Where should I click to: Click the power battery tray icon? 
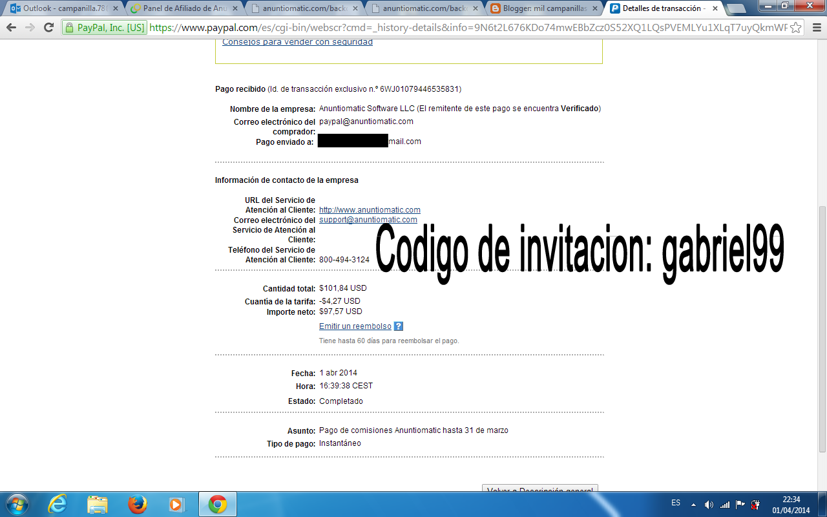click(755, 505)
